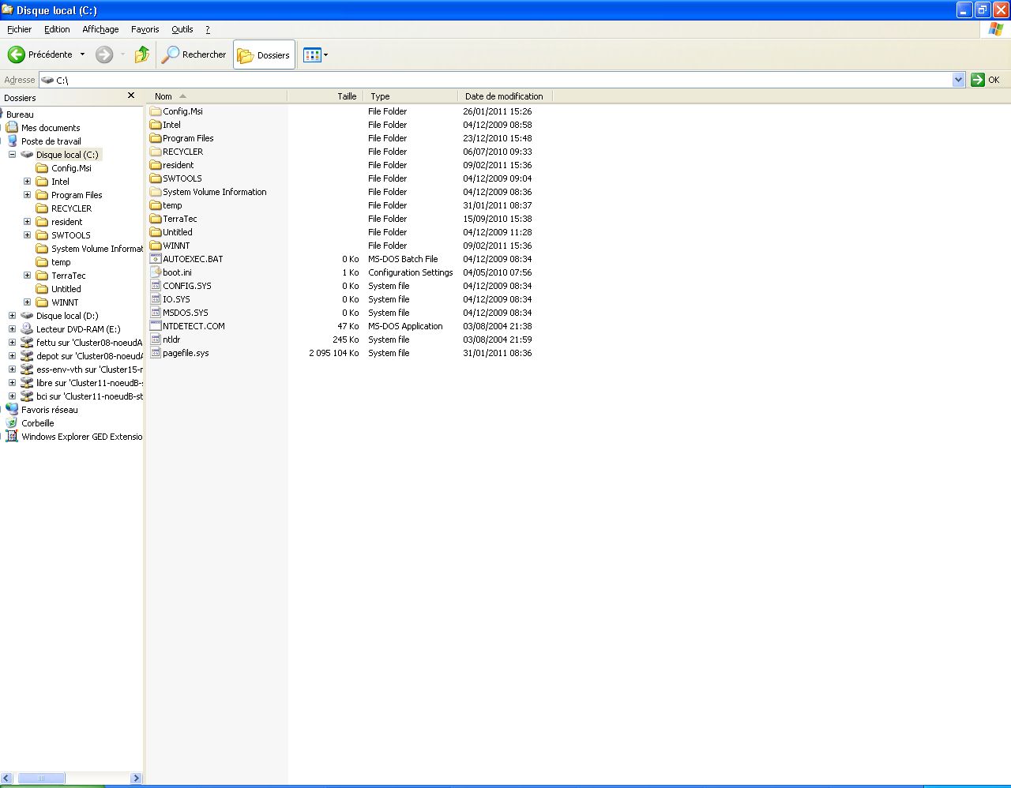Click the folder pane horizontal scrollbar thumb
The image size is (1011, 788).
click(x=41, y=779)
